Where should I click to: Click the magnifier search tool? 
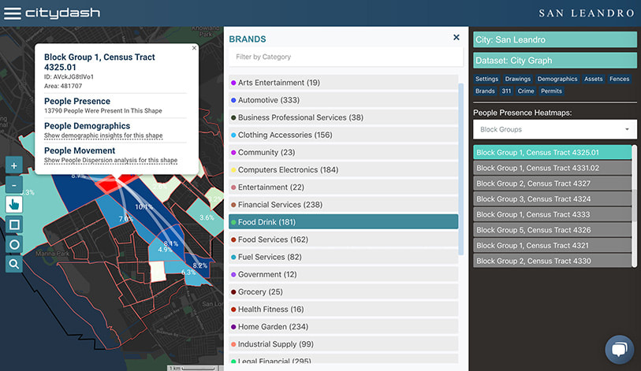point(14,264)
